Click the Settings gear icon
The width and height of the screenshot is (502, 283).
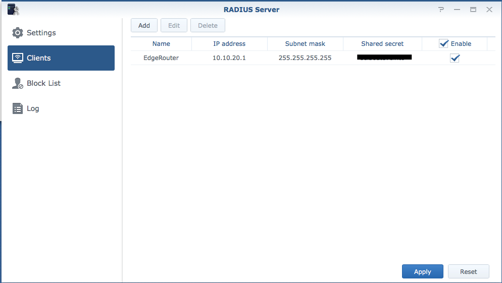click(18, 33)
